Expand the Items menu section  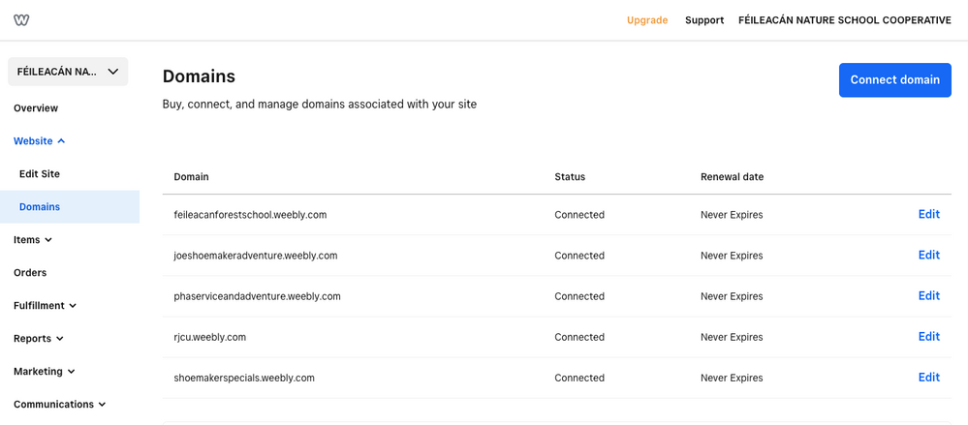[x=33, y=240]
